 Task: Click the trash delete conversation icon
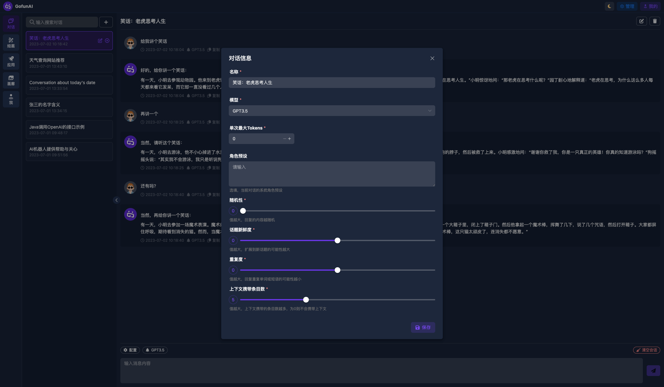click(x=655, y=21)
